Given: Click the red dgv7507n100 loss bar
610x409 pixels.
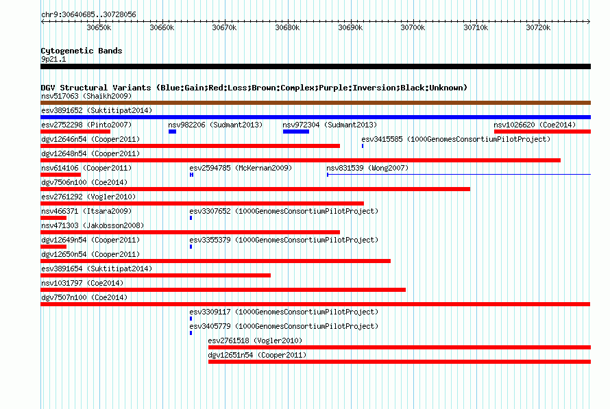Looking at the screenshot, I should [315, 304].
